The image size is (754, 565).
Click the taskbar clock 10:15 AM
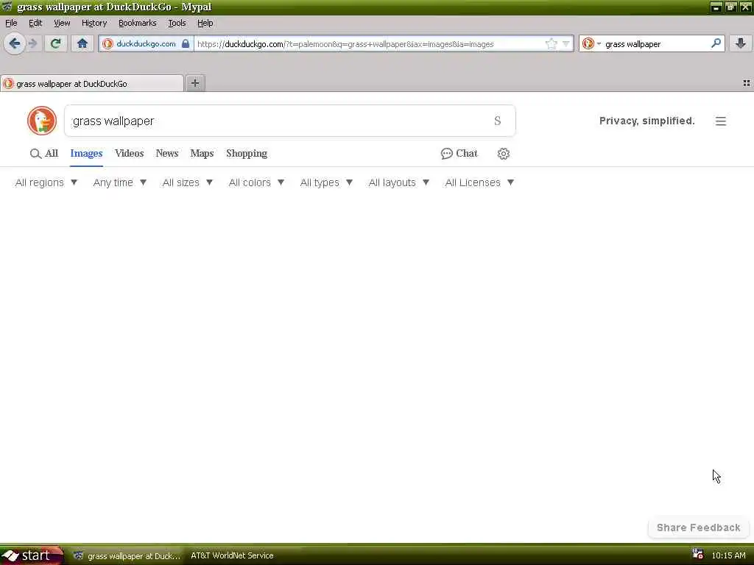[x=728, y=555]
